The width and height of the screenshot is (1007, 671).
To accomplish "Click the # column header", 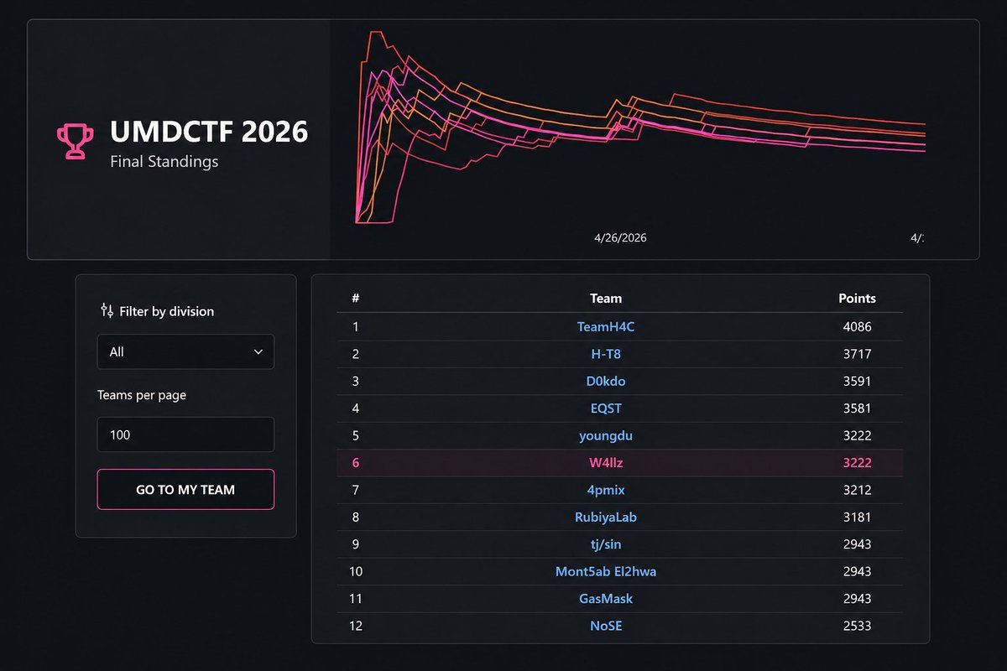I will [356, 298].
